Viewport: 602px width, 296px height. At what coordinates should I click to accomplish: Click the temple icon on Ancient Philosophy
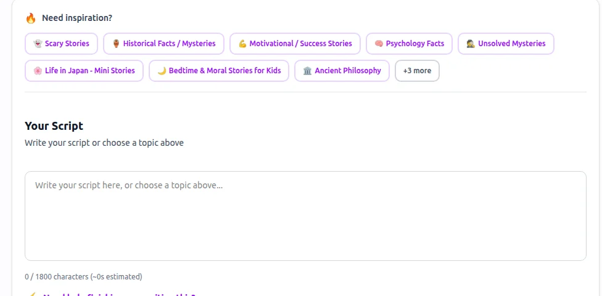(307, 71)
